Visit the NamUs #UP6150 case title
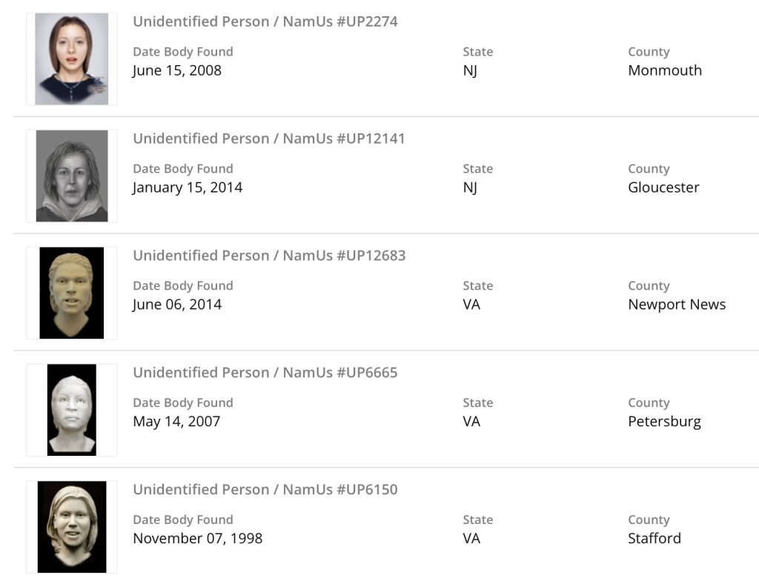Image resolution: width=759 pixels, height=584 pixels. 265,490
